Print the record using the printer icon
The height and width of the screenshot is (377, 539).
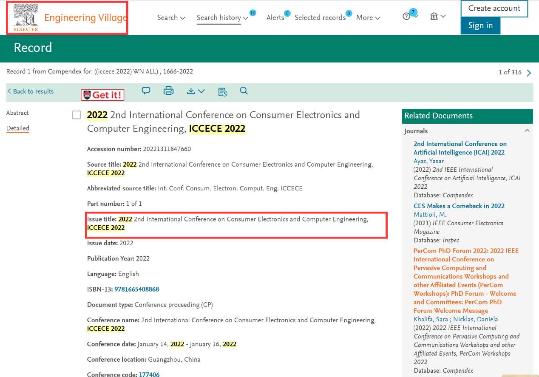(x=169, y=91)
